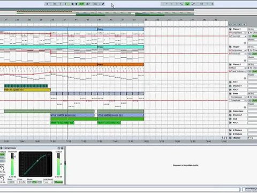Adjust the Compressor Threshold slider
This screenshot has height=193, width=257.
pos(12,165)
